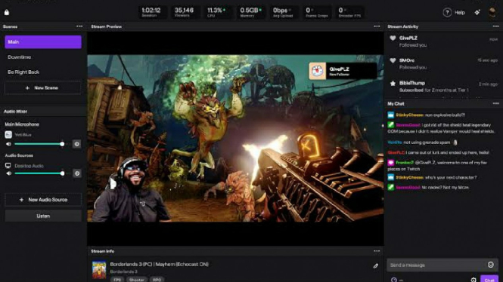Add a New Scene
This screenshot has width=503, height=282.
43,87
